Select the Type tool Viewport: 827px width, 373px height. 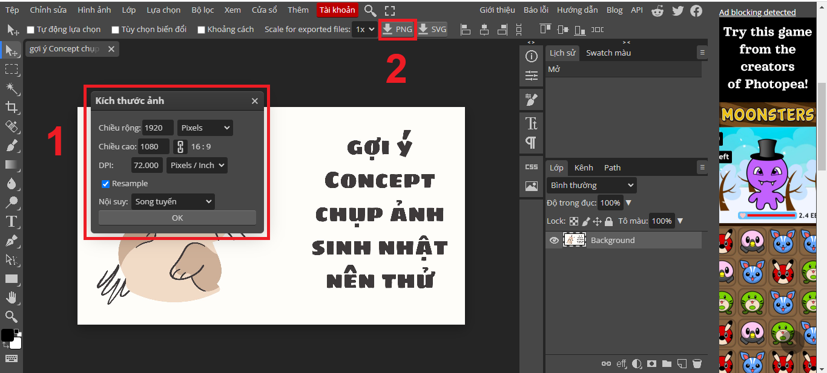pyautogui.click(x=12, y=221)
